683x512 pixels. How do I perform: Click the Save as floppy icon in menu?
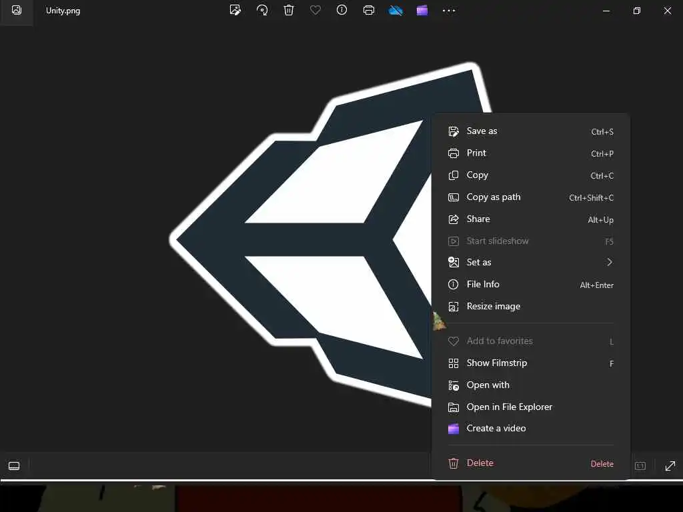pyautogui.click(x=454, y=131)
